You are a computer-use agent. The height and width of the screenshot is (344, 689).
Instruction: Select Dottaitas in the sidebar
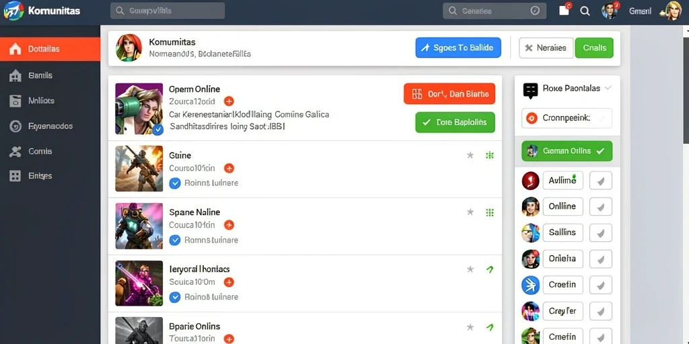click(x=50, y=49)
